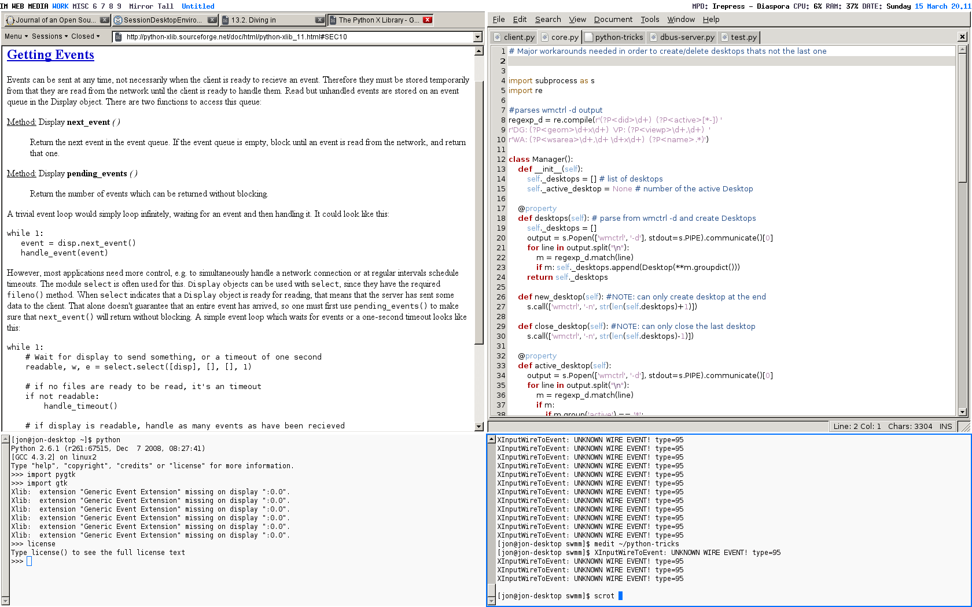Open the Document menu in editor
The image size is (972, 607).
tap(613, 20)
